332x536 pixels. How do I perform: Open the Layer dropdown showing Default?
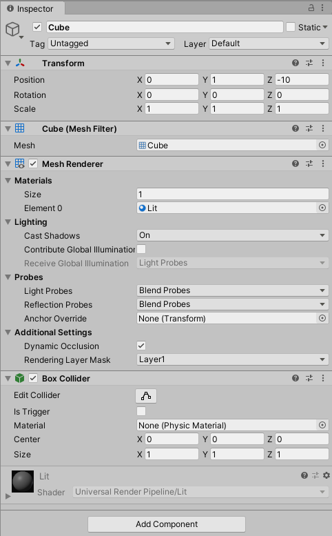point(269,43)
